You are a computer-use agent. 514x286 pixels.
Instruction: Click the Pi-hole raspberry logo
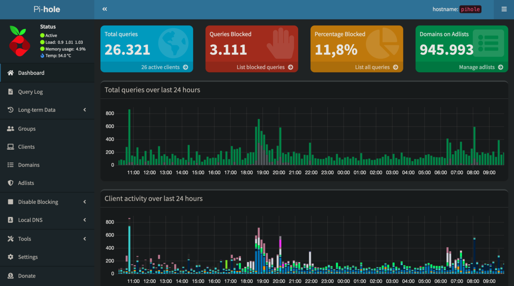click(19, 41)
